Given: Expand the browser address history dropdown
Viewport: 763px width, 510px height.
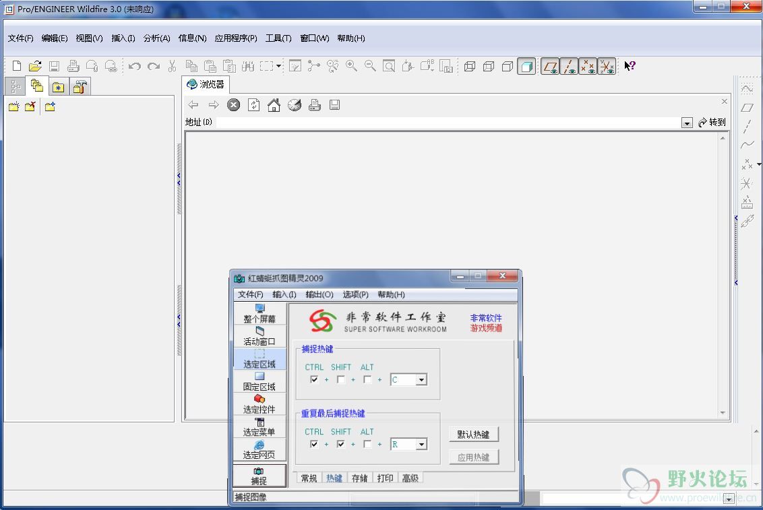Looking at the screenshot, I should click(x=687, y=123).
